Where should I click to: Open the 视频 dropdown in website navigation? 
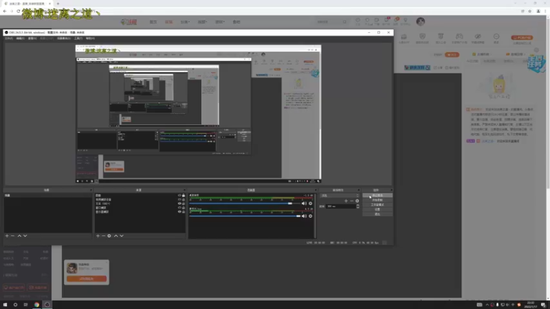[202, 22]
